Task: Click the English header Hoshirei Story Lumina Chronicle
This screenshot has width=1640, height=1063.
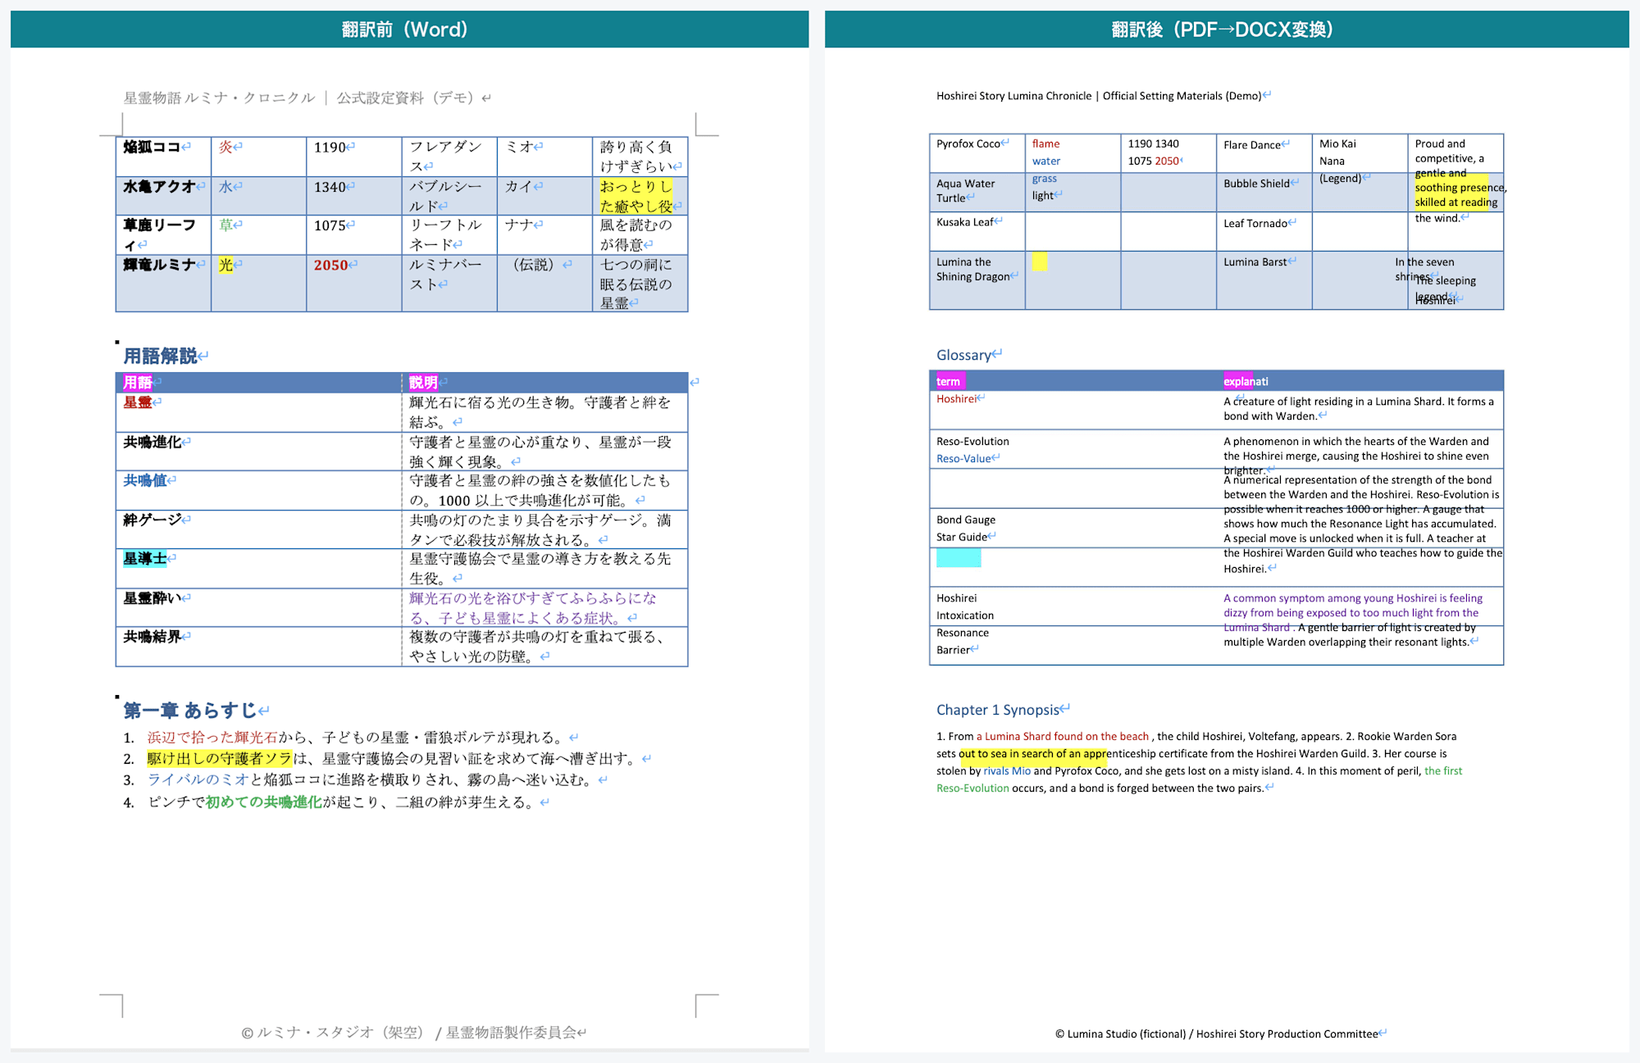Action: point(1014,96)
